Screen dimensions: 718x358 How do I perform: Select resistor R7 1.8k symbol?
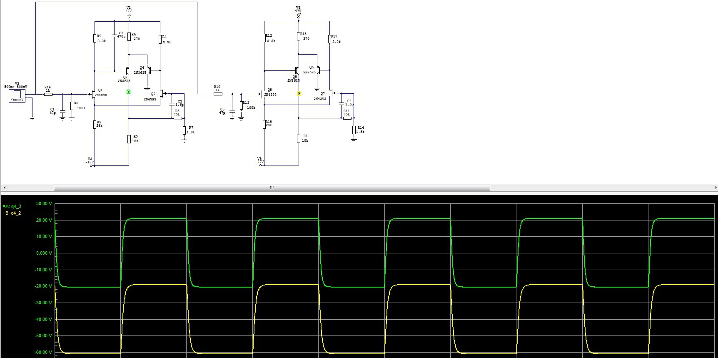(184, 130)
